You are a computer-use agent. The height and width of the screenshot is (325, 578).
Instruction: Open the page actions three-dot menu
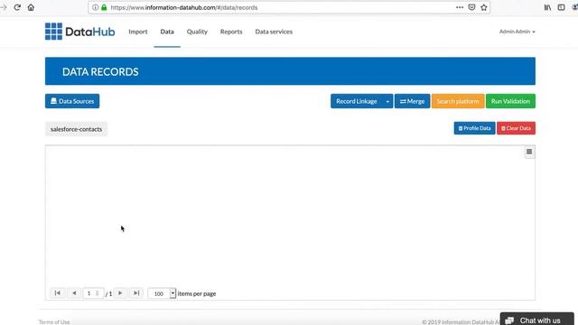(460, 7)
